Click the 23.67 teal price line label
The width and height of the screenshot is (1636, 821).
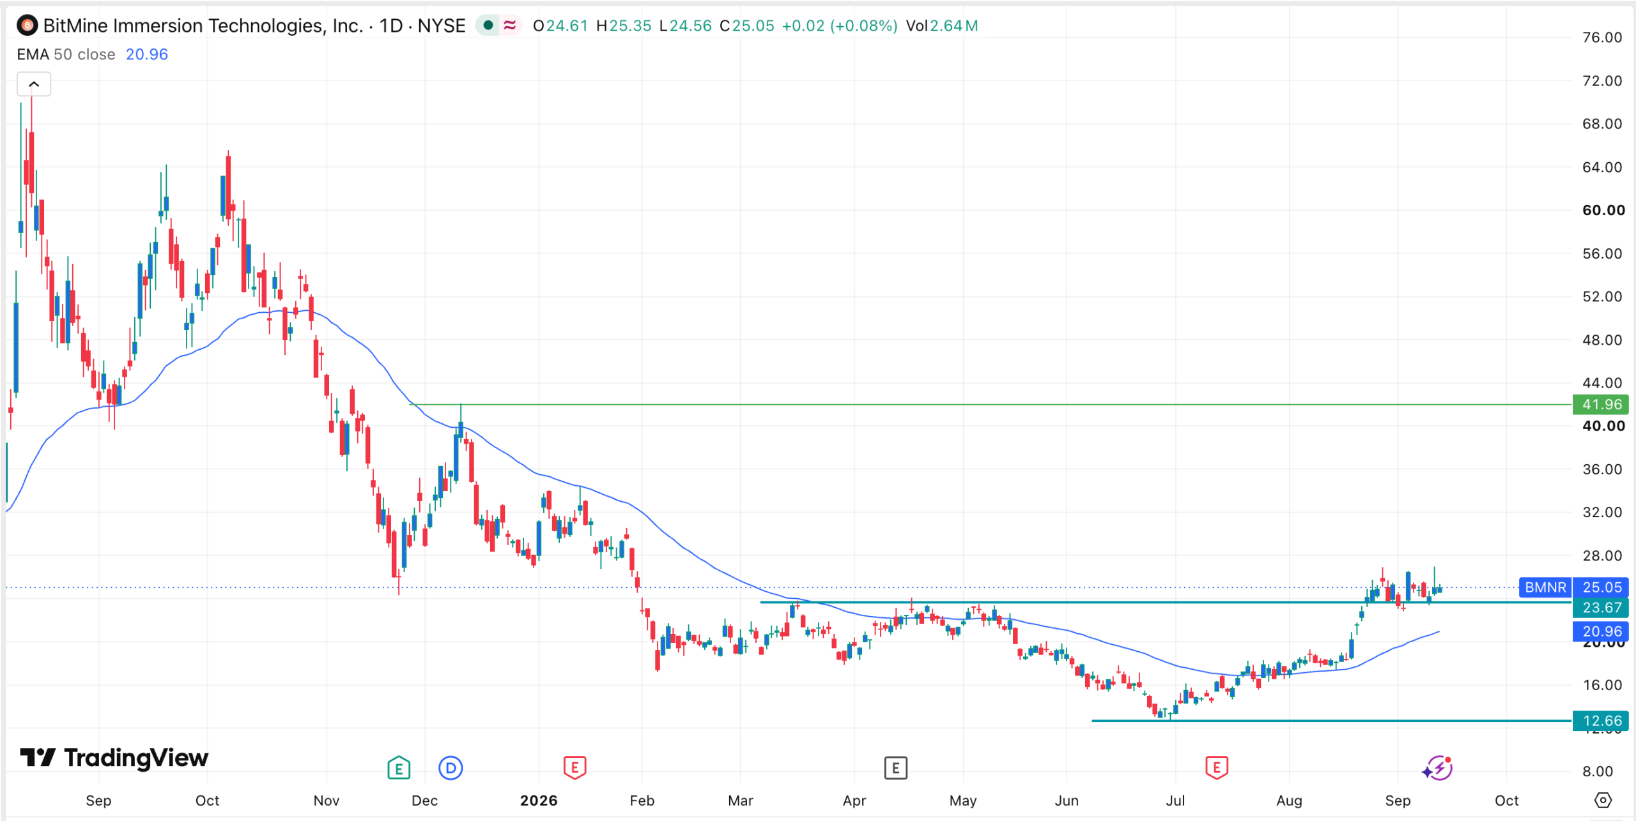1600,608
